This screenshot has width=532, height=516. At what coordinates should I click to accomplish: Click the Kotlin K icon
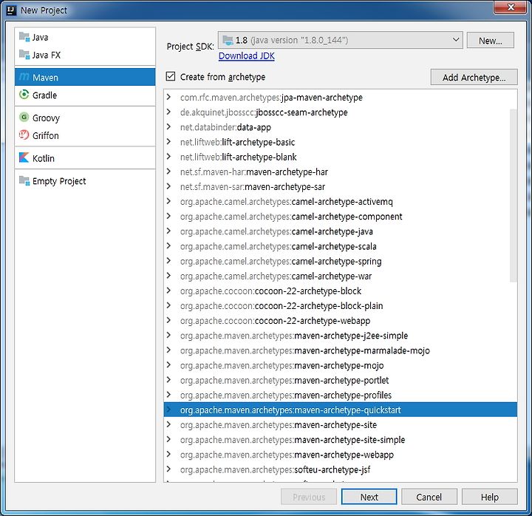(24, 157)
